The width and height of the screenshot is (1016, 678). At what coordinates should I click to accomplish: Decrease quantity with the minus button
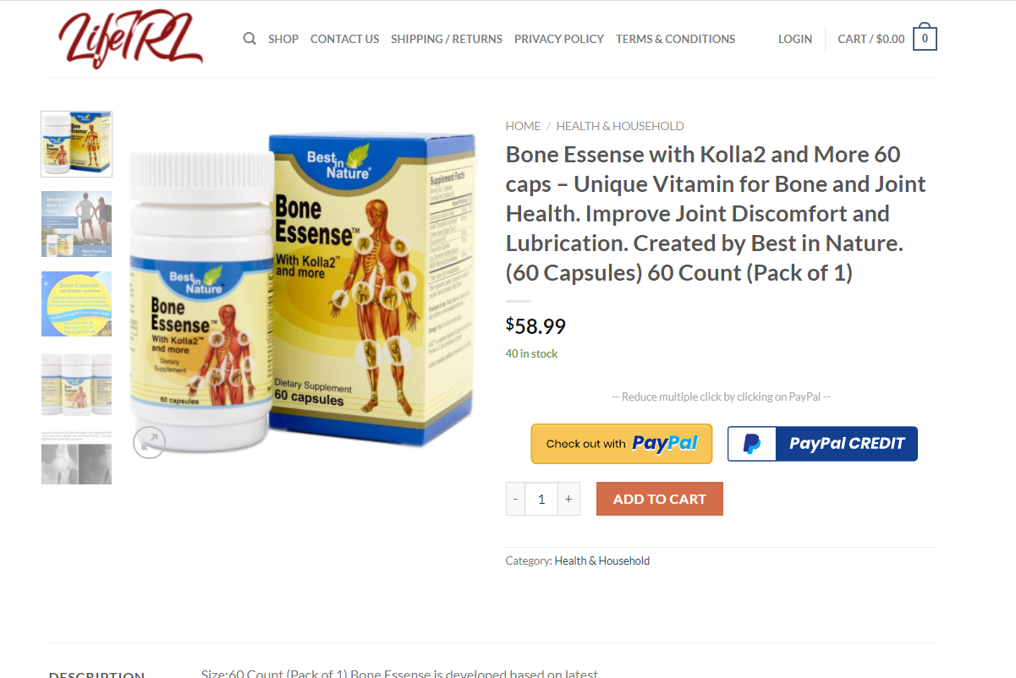pyautogui.click(x=515, y=499)
